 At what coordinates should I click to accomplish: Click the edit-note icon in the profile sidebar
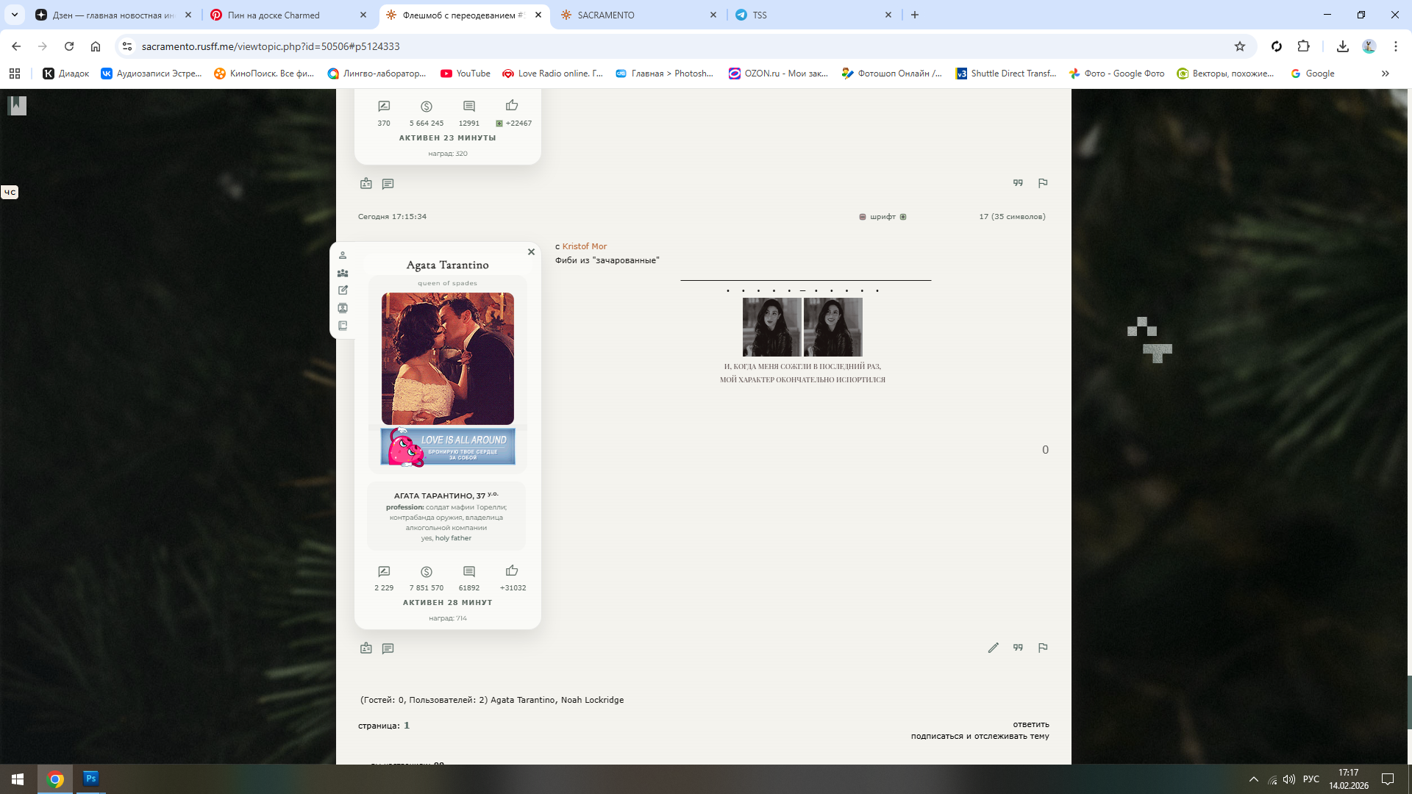[343, 290]
